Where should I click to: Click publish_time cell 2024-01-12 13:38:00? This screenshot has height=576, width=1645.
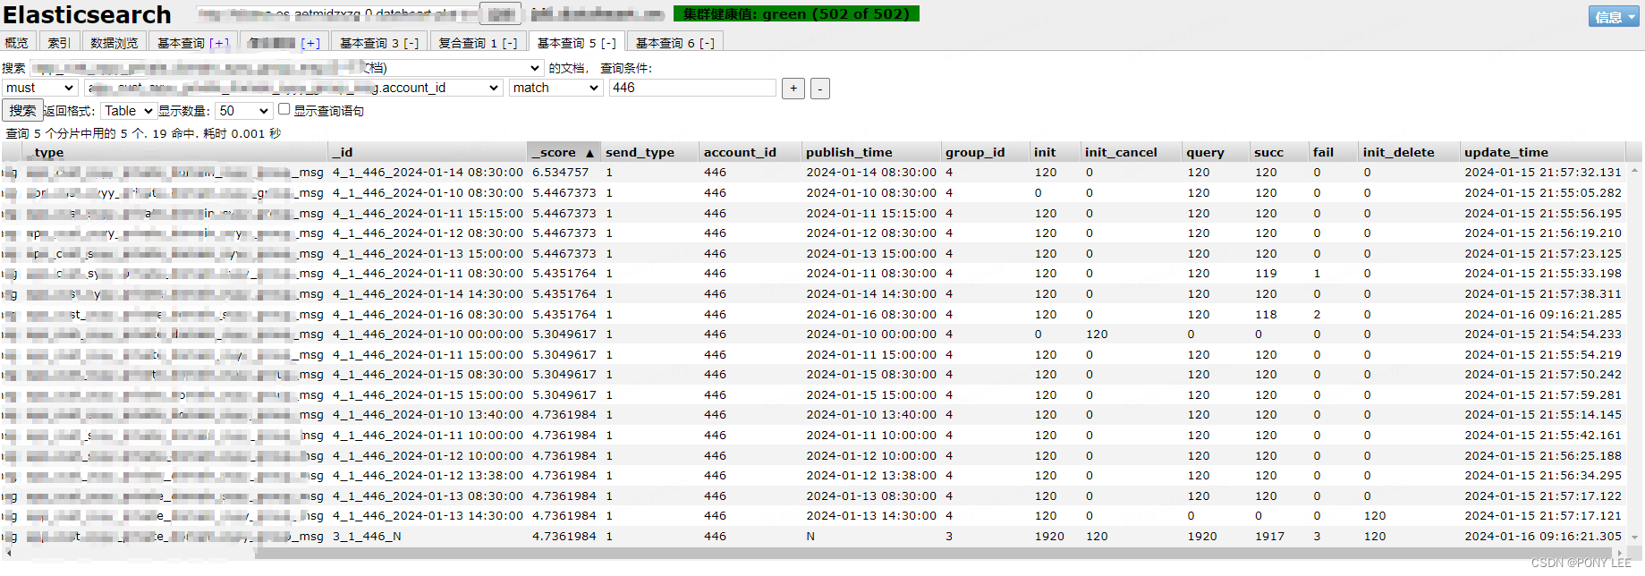tap(871, 476)
